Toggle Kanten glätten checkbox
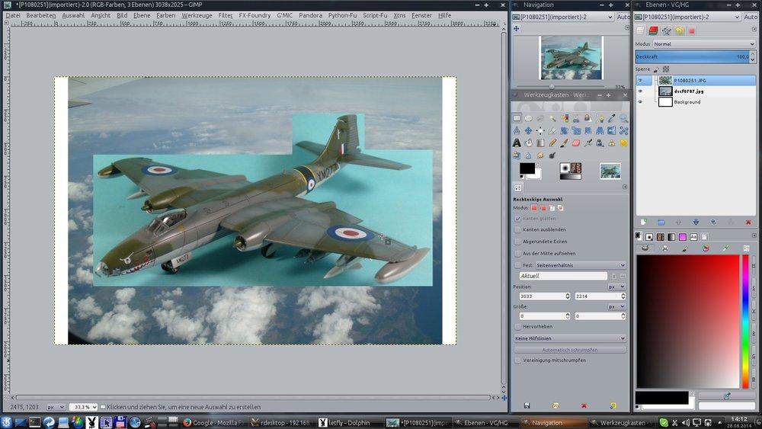762x429 pixels. [x=517, y=219]
